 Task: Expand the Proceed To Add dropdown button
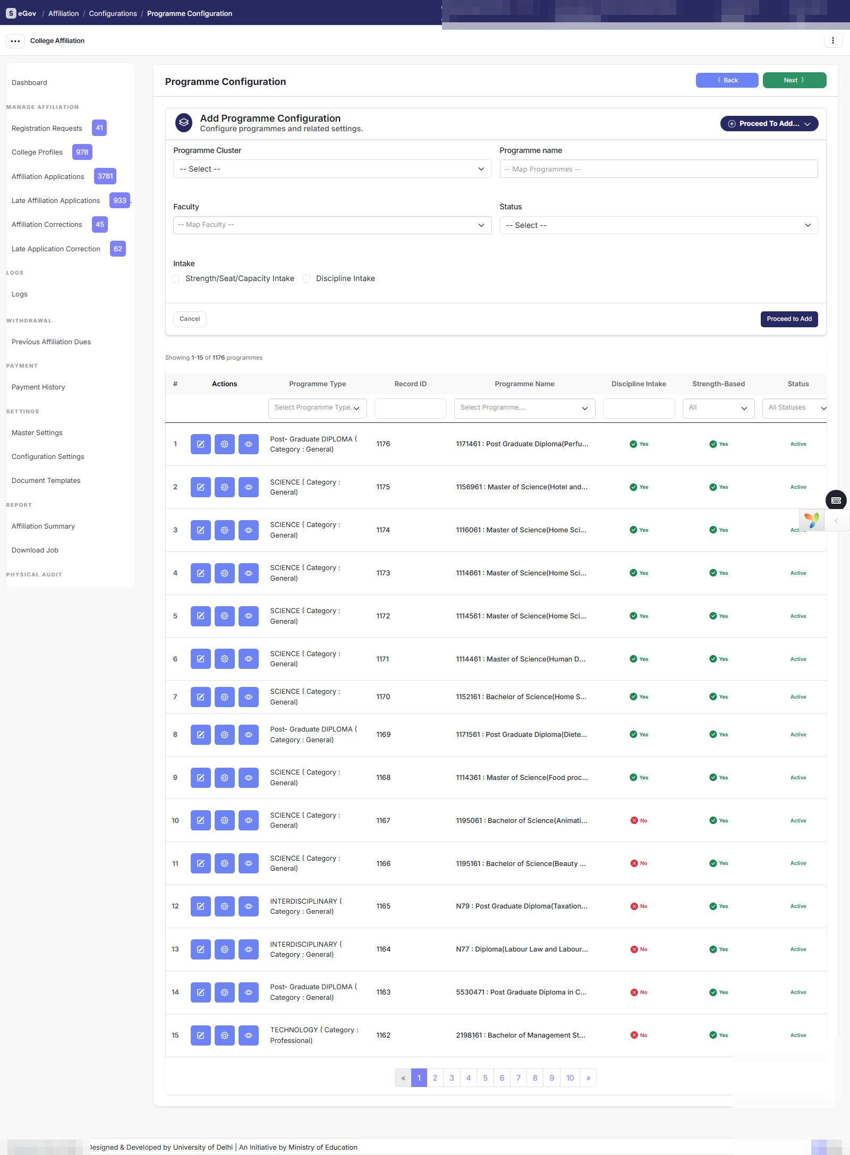(x=769, y=124)
